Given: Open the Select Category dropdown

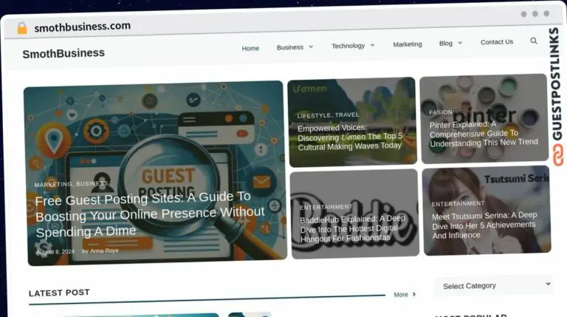Looking at the screenshot, I should [493, 285].
